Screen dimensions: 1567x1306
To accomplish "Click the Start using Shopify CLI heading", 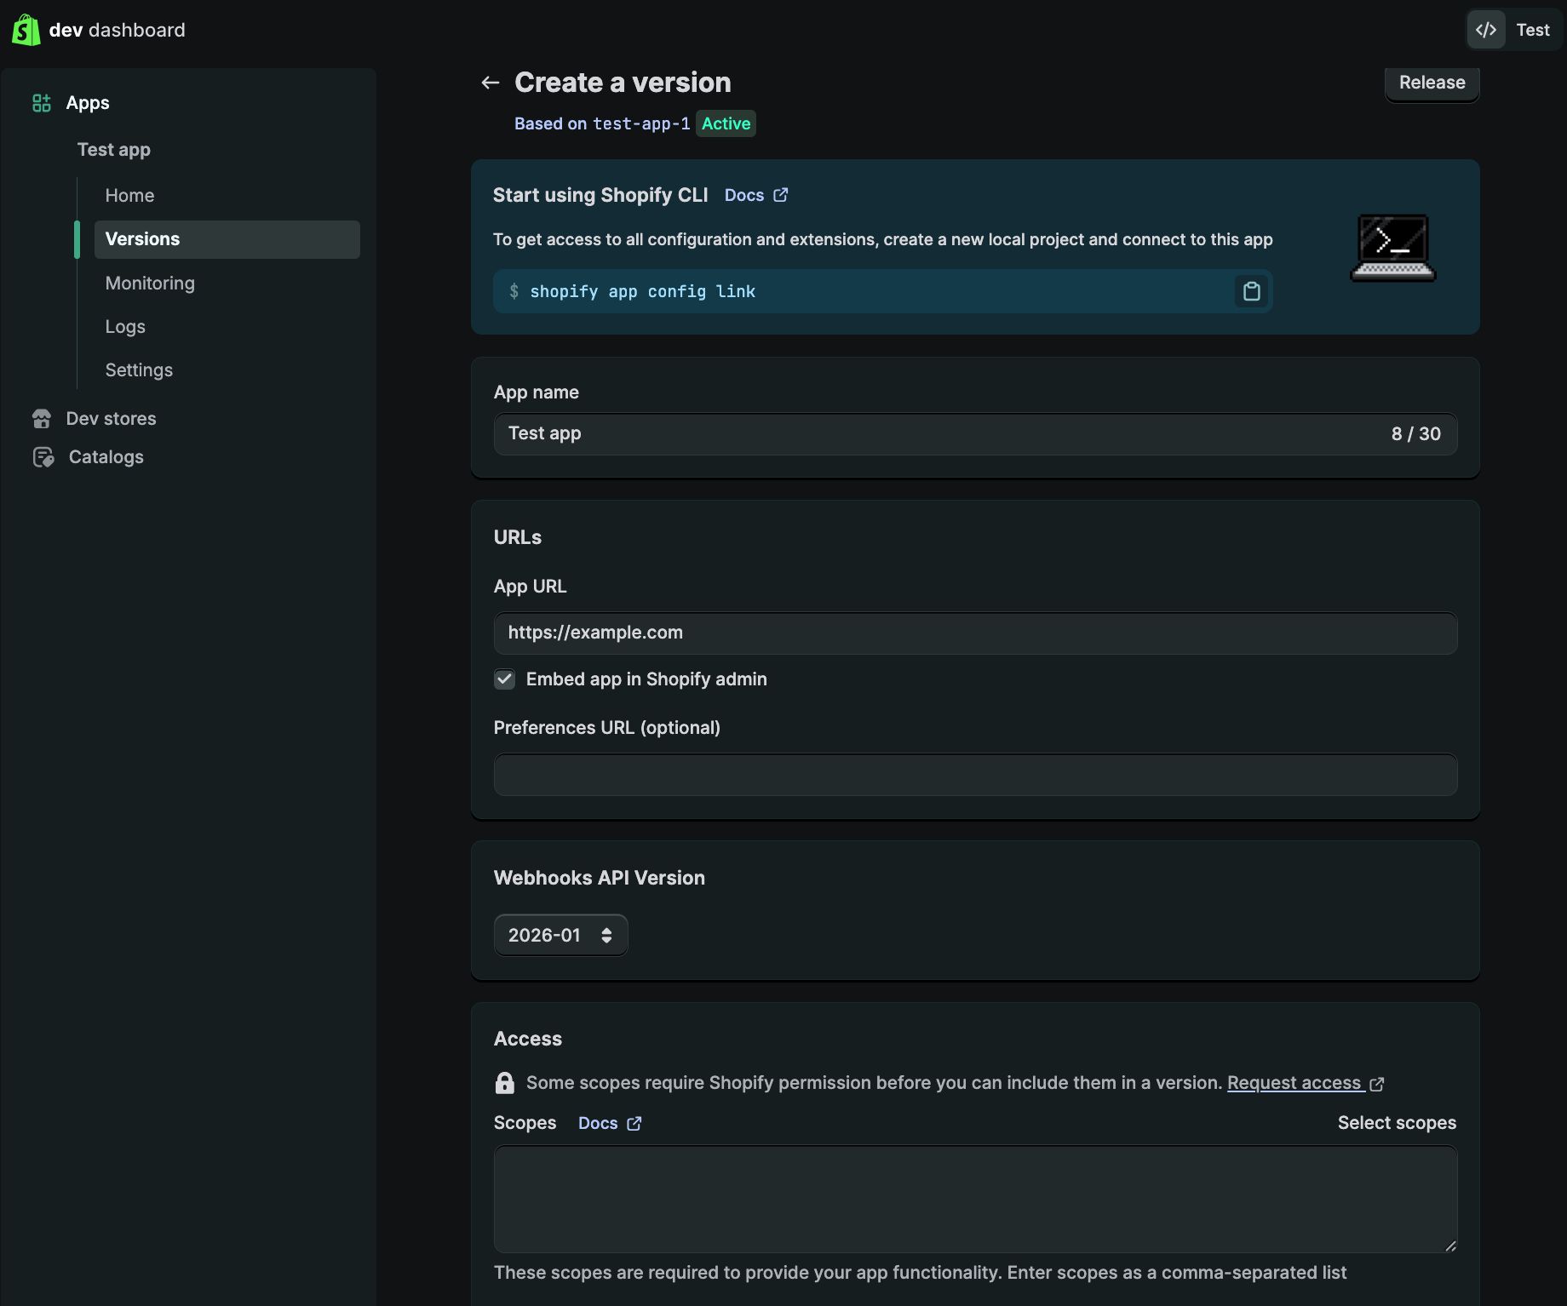I will pyautogui.click(x=600, y=196).
